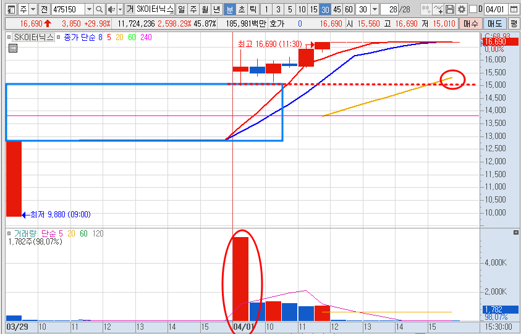
Task: Click the 04/01 date label on time axis
Action: click(243, 327)
